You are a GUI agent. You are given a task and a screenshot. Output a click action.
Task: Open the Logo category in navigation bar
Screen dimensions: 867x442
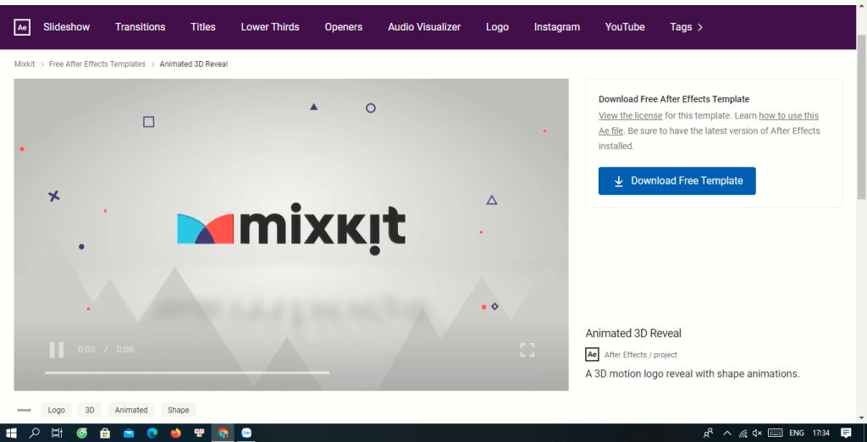[497, 27]
